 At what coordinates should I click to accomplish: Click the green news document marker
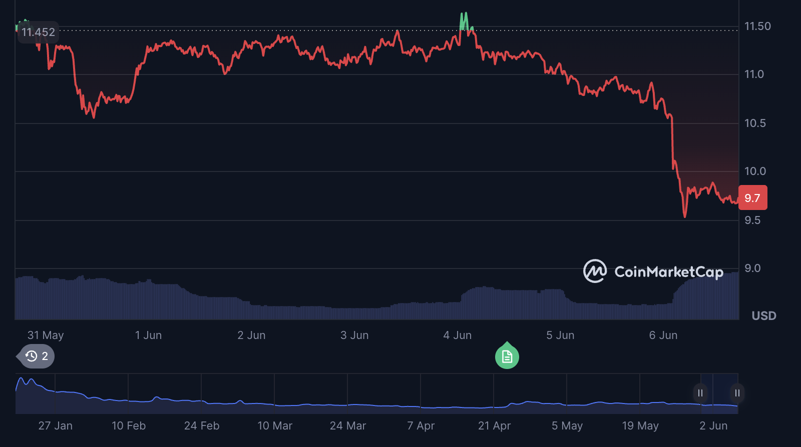click(x=507, y=356)
